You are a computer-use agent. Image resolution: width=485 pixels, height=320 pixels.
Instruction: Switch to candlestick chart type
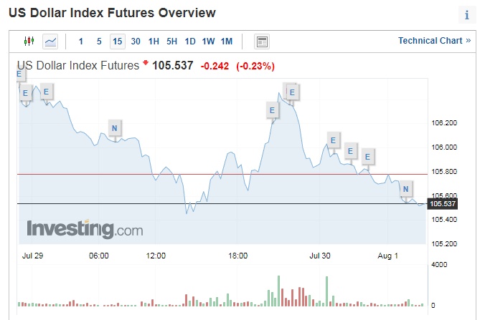pos(29,42)
